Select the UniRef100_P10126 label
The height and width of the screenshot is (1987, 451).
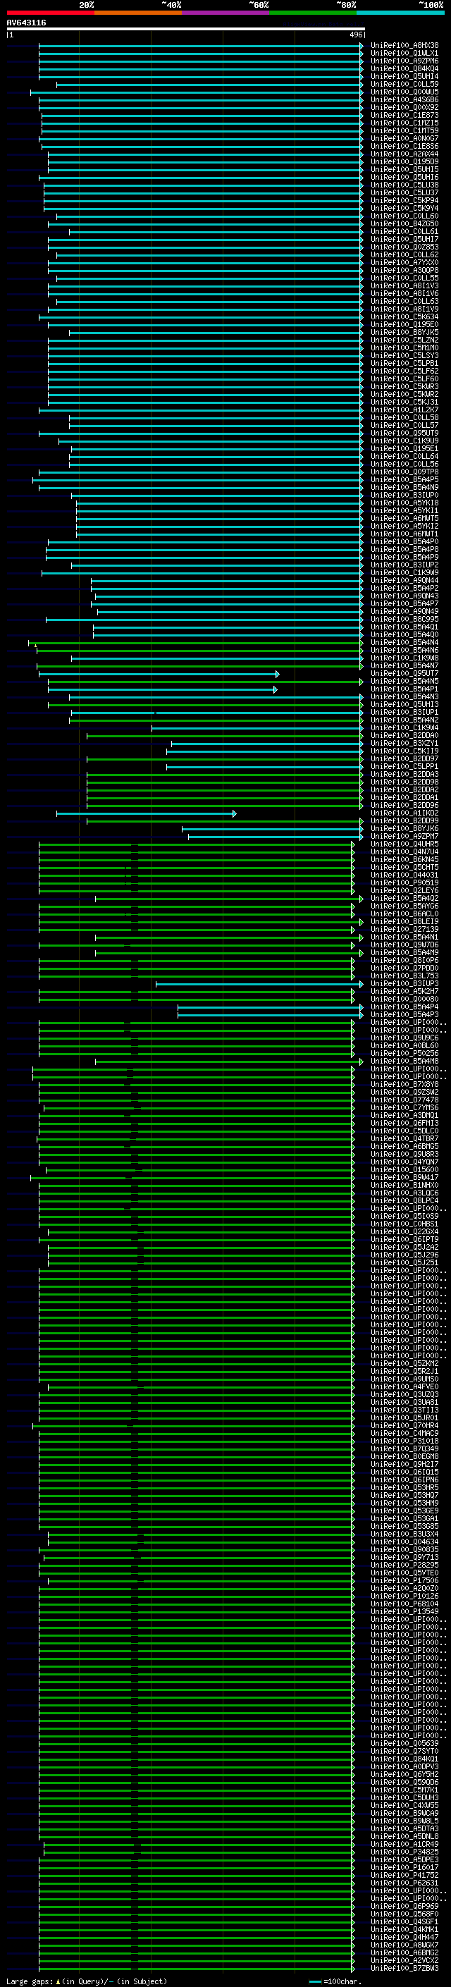[x=404, y=1596]
